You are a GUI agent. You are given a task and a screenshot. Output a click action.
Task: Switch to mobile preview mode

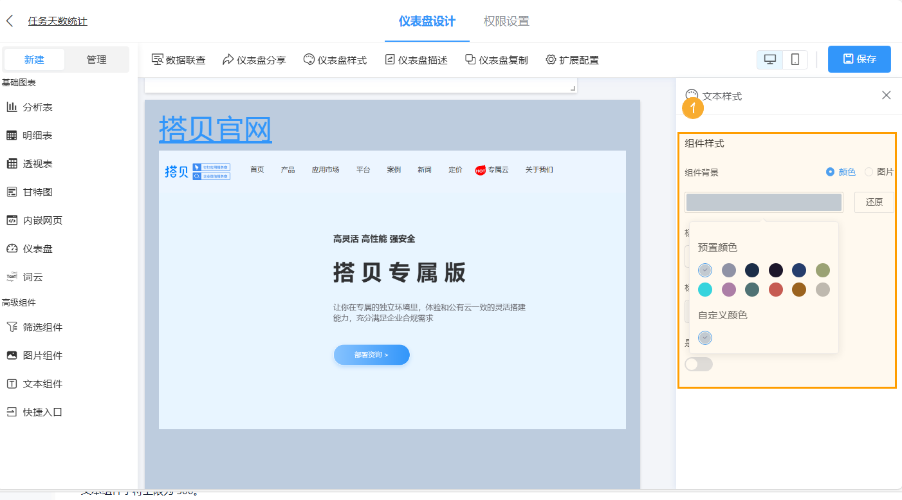pos(795,59)
